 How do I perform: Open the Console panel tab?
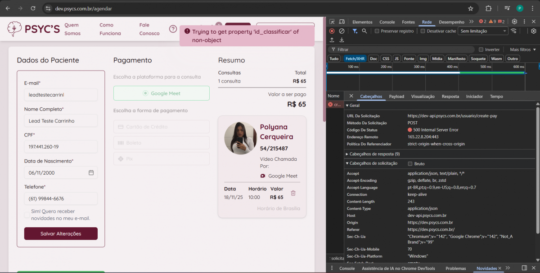point(387,22)
